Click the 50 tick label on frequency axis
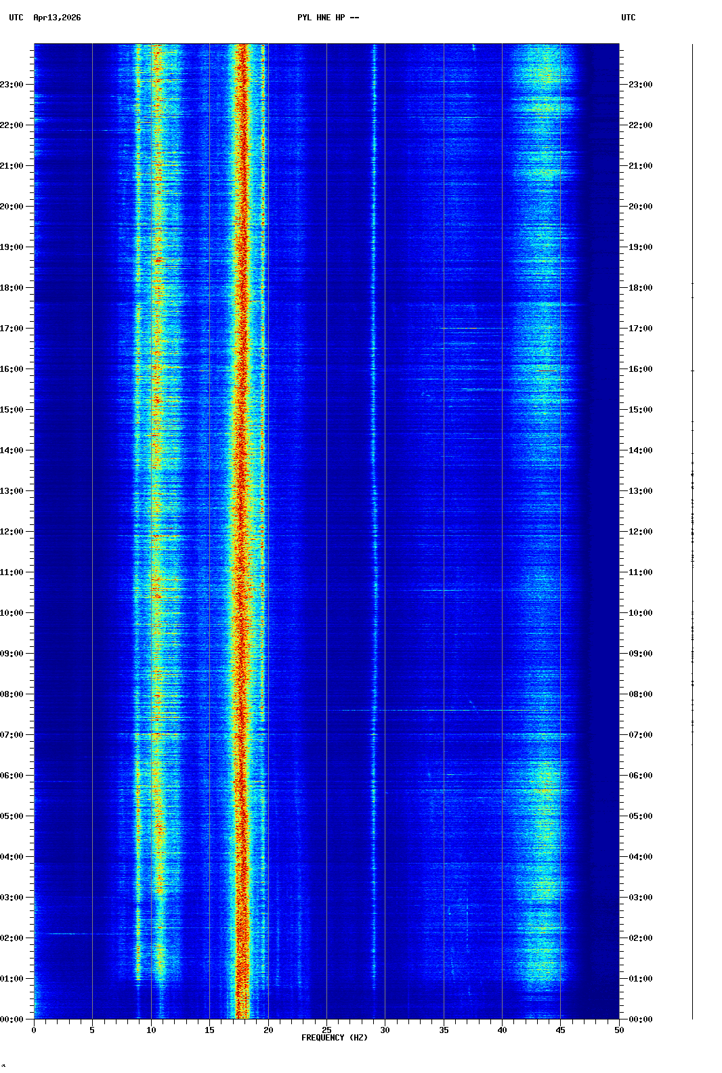Viewport: 722px width, 1073px height. coord(619,1030)
